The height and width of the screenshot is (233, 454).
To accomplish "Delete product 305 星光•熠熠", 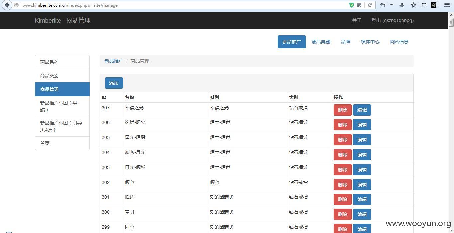I will pos(343,140).
